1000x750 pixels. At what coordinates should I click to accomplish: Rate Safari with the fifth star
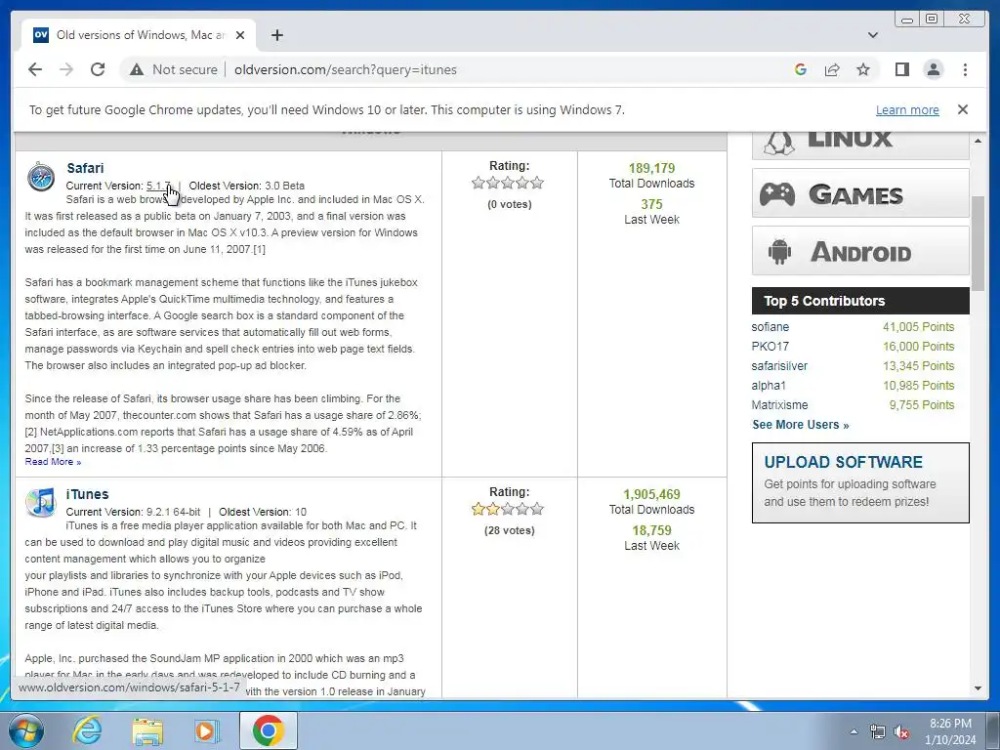(537, 183)
